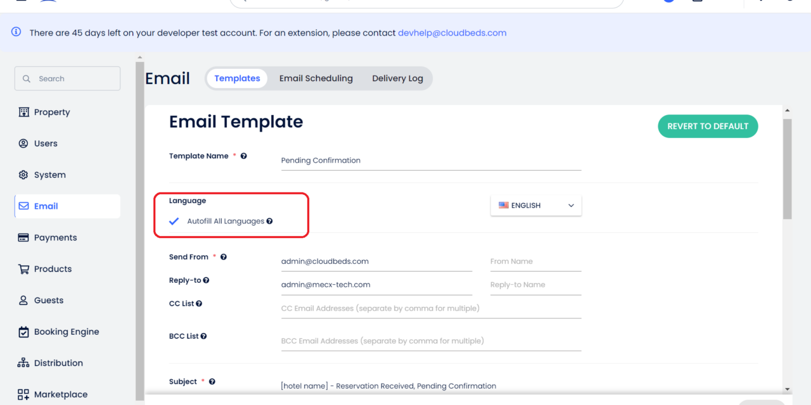
Task: Click the Booking Engine calendar icon
Action: (x=23, y=331)
